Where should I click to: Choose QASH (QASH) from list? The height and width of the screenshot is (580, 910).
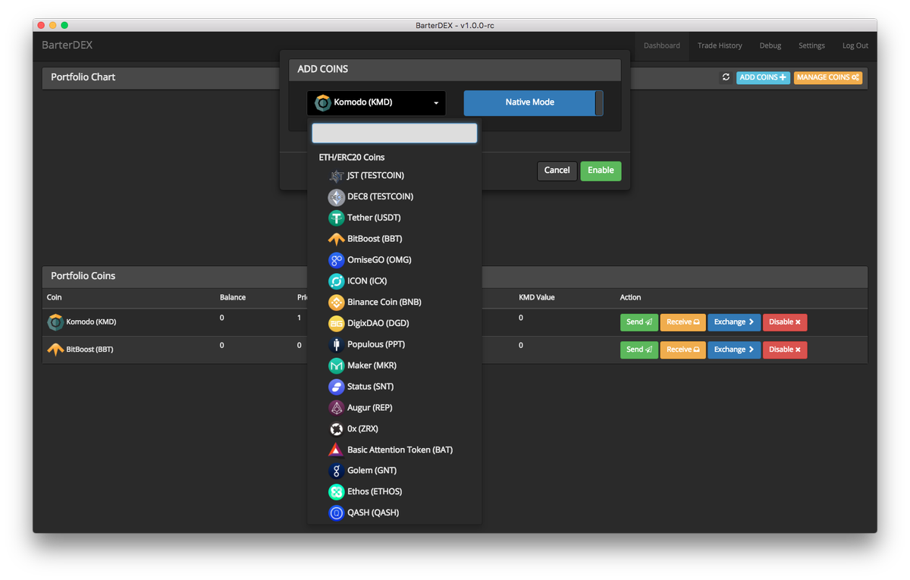tap(394, 513)
